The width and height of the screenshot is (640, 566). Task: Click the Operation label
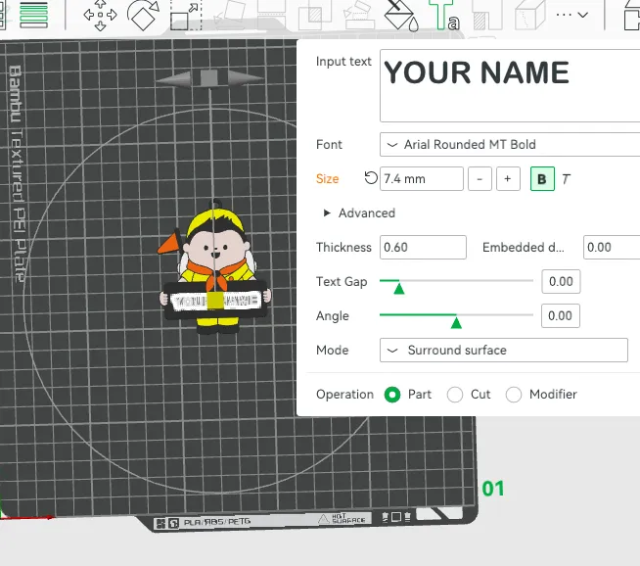point(344,395)
